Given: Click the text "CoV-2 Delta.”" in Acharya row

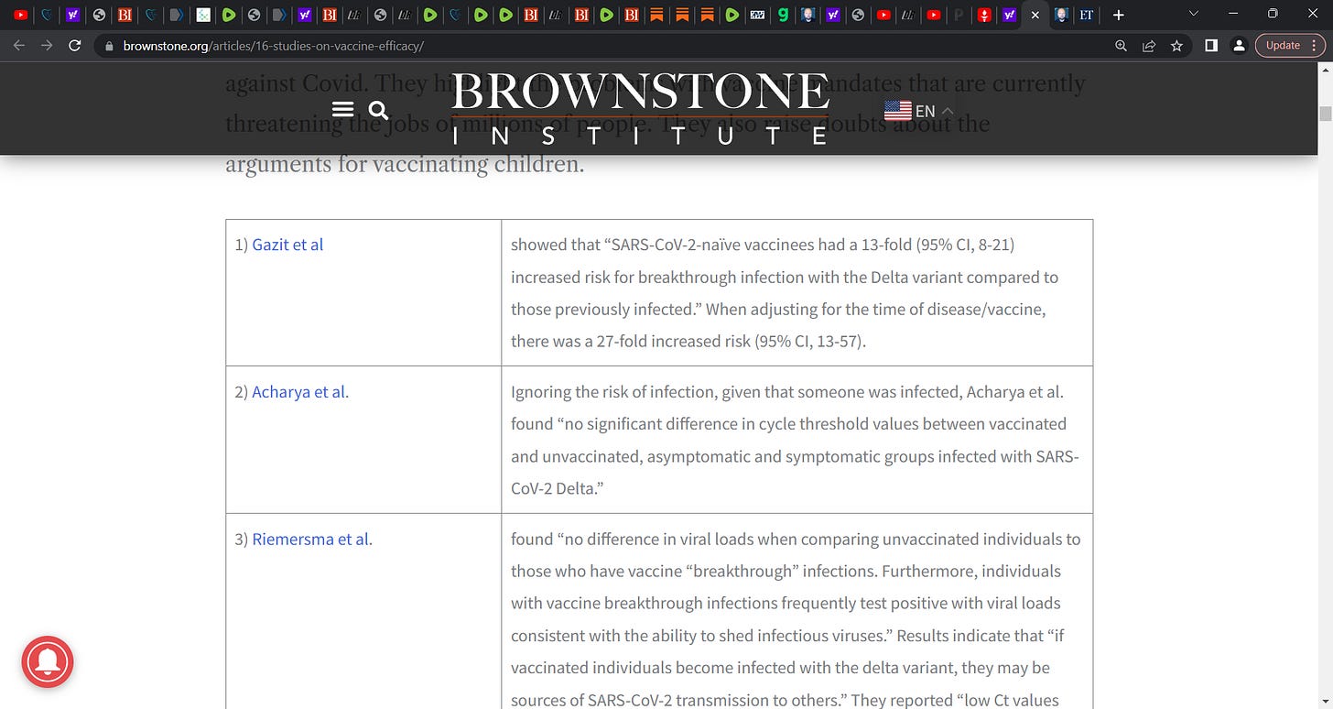Looking at the screenshot, I should pyautogui.click(x=558, y=488).
